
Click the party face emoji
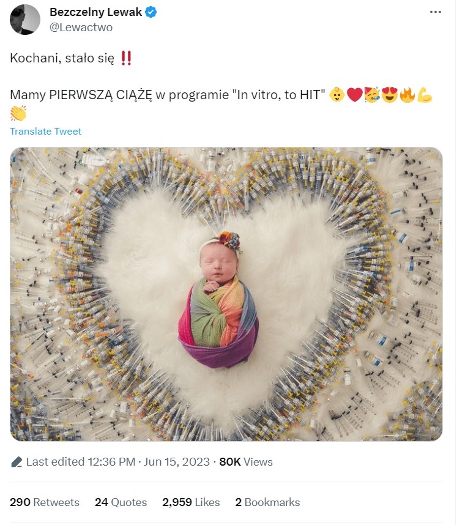[371, 95]
